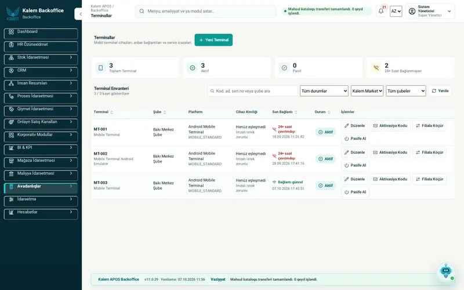Image resolution: width=464 pixels, height=290 pixels.
Task: Click the MT-003 terminal name
Action: point(100,183)
